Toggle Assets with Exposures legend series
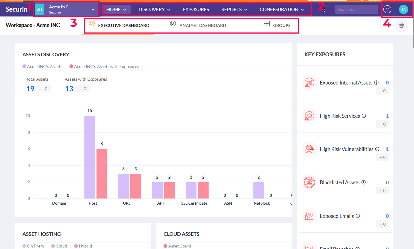Viewport: 414px width, 249px height. click(104, 67)
